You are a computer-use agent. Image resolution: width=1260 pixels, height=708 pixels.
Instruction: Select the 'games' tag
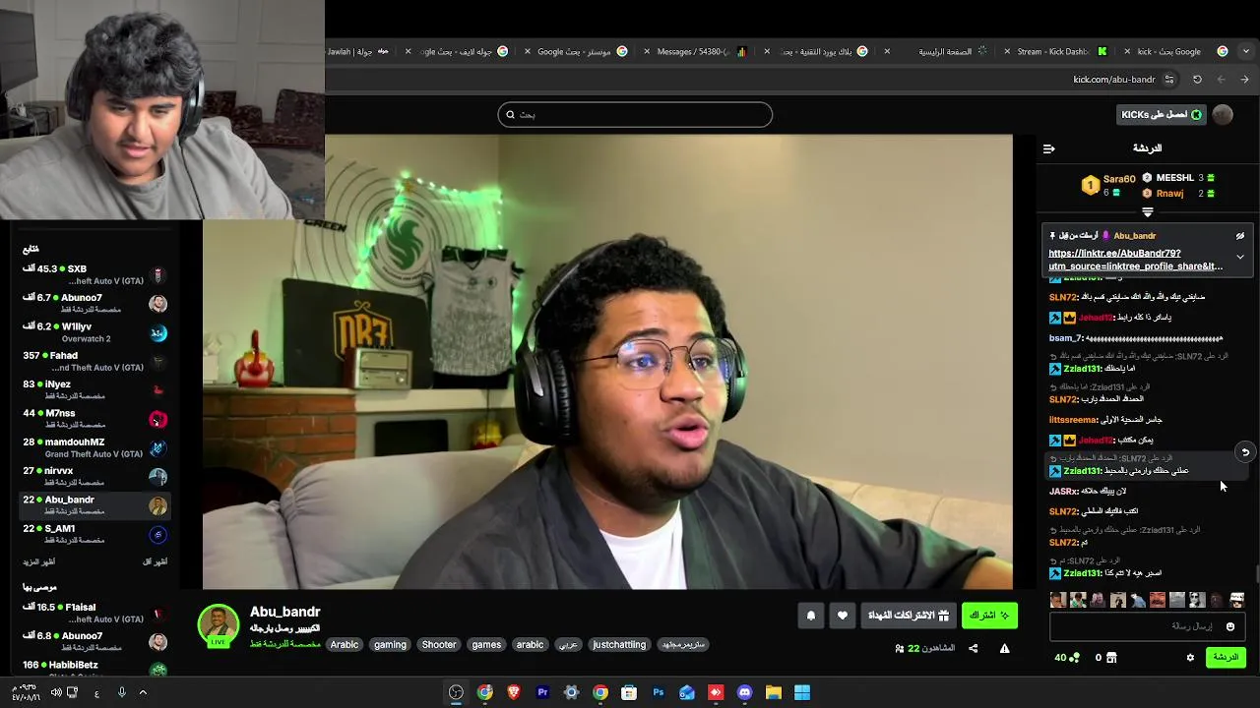click(486, 645)
